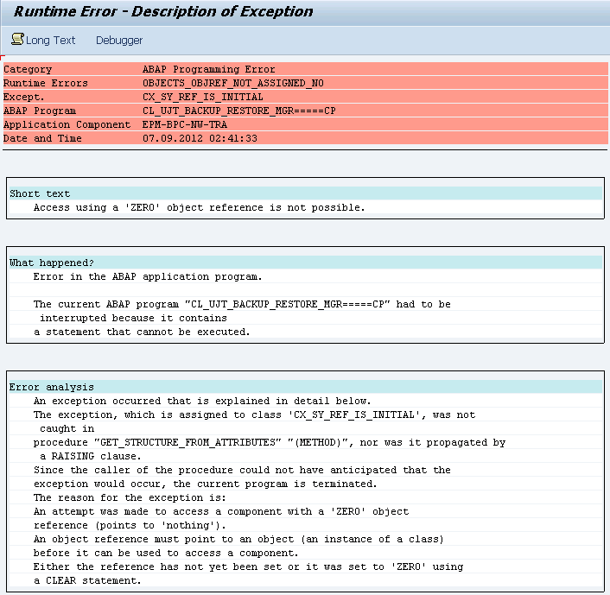Select EPM-BPC-NW-TRA component value
Viewport: 610px width, 595px height.
click(185, 124)
